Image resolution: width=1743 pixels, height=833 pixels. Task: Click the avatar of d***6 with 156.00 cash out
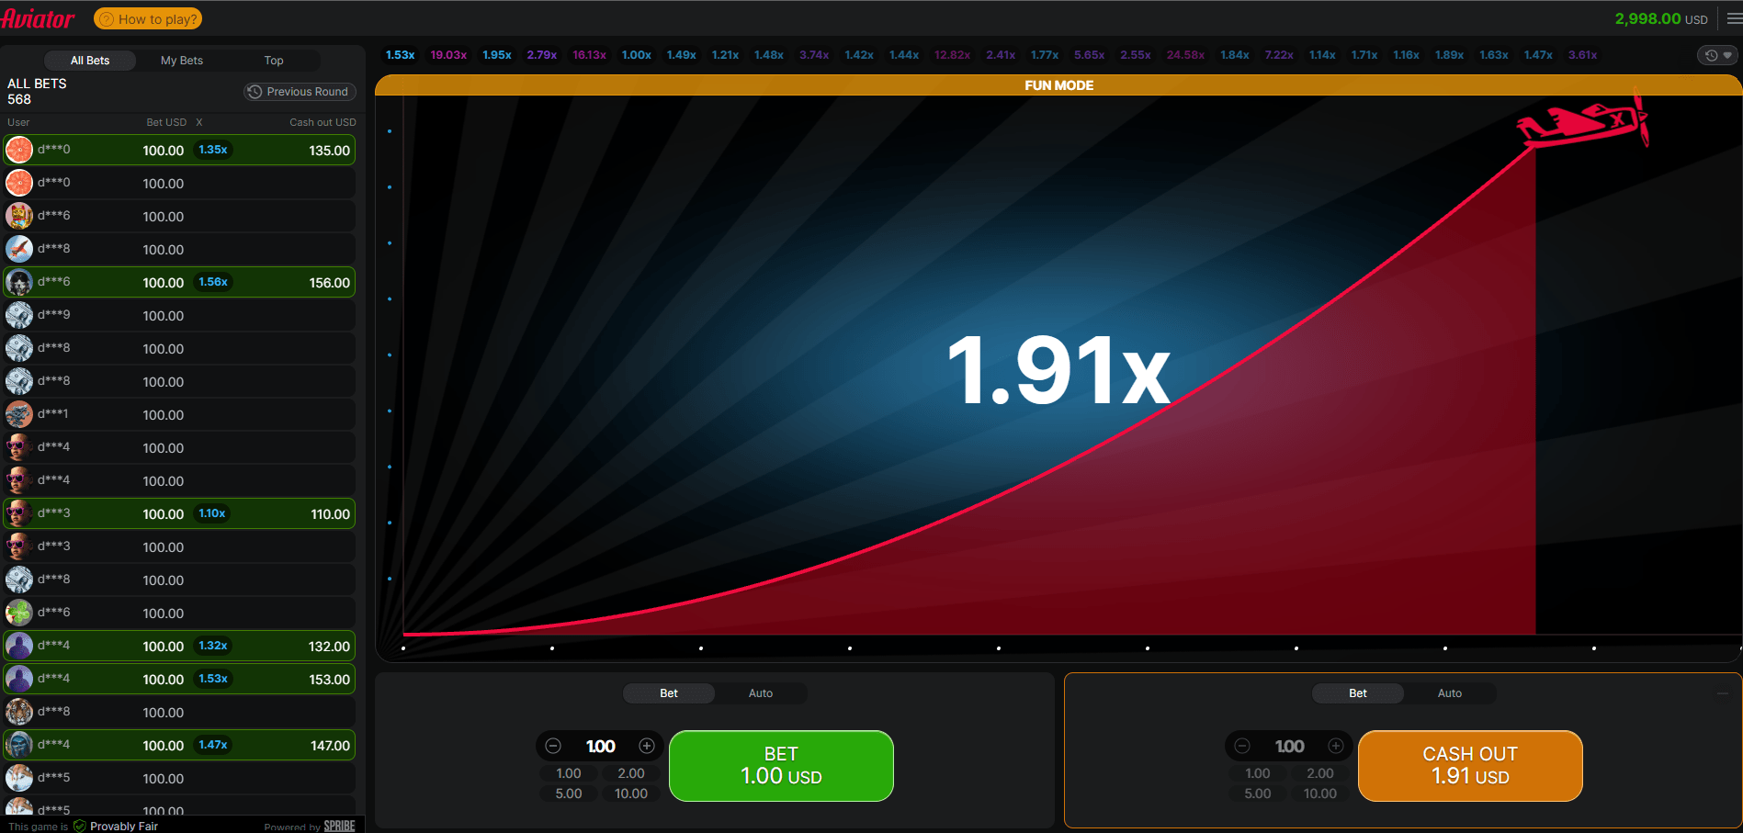coord(19,282)
